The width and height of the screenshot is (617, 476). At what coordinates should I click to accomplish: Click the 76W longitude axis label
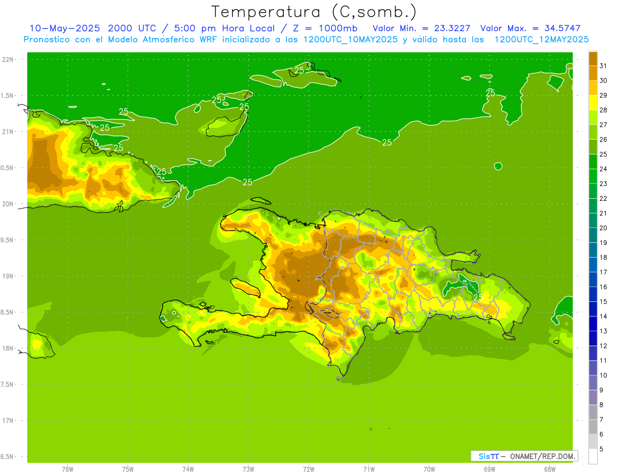tap(67, 469)
